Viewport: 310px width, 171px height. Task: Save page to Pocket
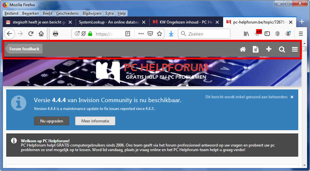coord(151,34)
